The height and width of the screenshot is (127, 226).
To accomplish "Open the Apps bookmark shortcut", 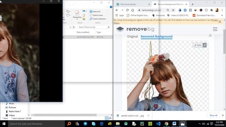I will (120, 15).
